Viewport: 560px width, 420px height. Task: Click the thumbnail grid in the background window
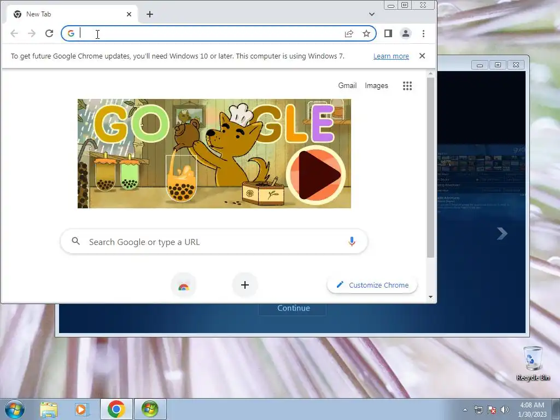(481, 164)
